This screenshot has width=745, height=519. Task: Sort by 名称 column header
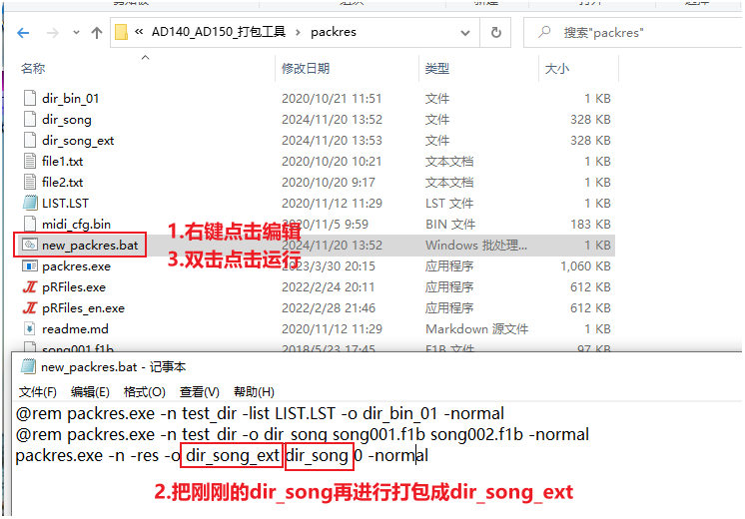tap(33, 69)
